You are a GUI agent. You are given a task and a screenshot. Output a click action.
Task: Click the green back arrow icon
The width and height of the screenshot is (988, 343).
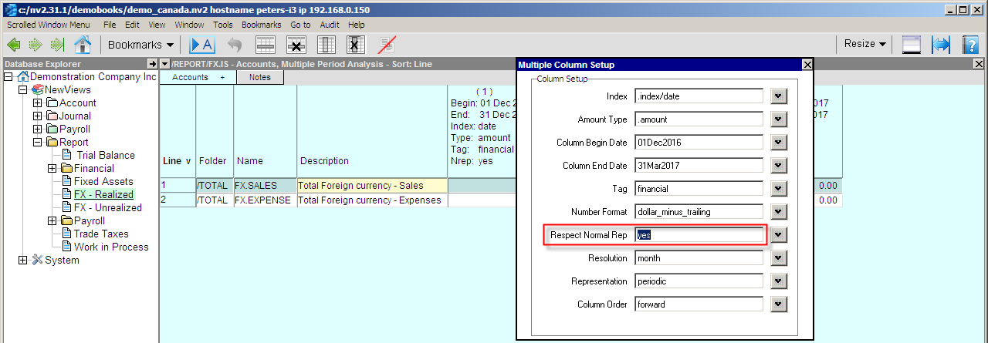pyautogui.click(x=14, y=45)
